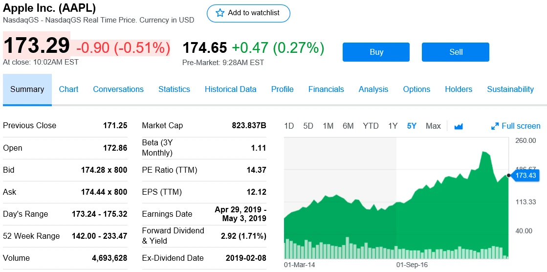The height and width of the screenshot is (272, 547).
Task: Click the 01-Mar-14 date axis label
Action: pyautogui.click(x=300, y=265)
